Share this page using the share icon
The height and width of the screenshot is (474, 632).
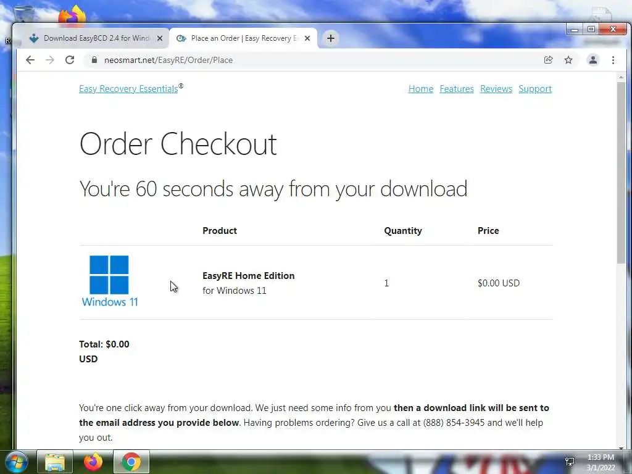point(548,60)
